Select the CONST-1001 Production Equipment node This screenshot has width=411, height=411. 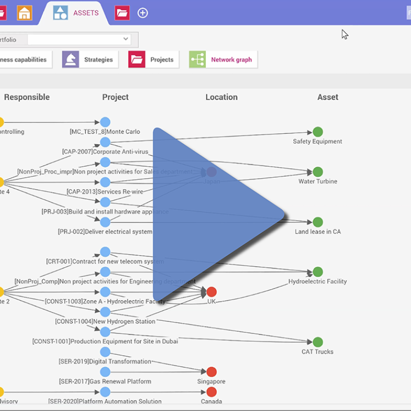[x=105, y=332]
